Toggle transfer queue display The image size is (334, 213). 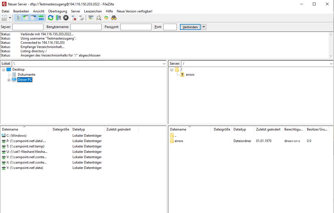point(41,18)
